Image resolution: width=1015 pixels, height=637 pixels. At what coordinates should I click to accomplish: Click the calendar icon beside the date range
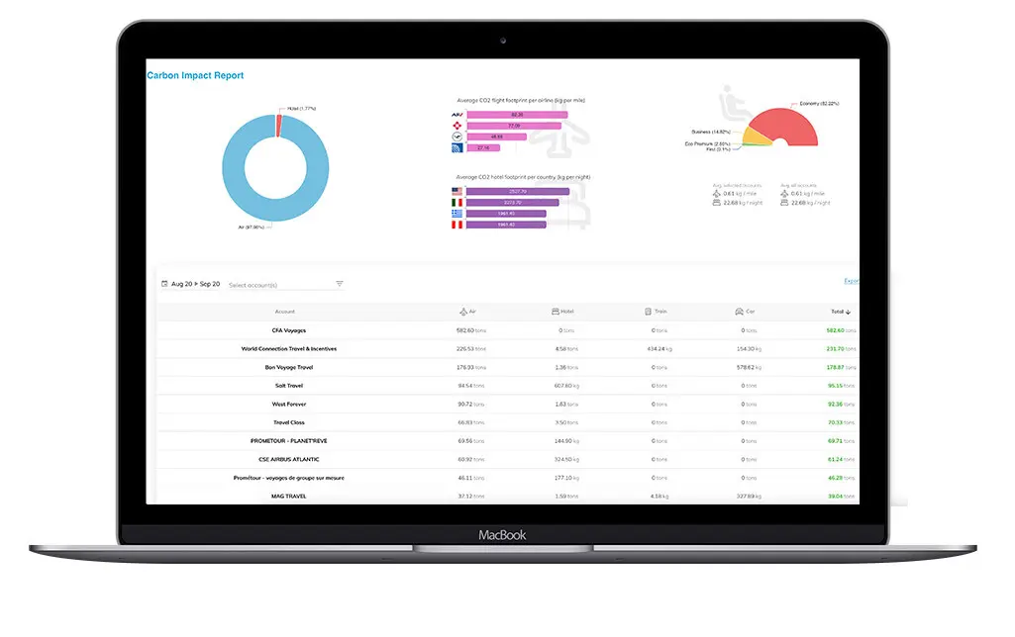(164, 284)
